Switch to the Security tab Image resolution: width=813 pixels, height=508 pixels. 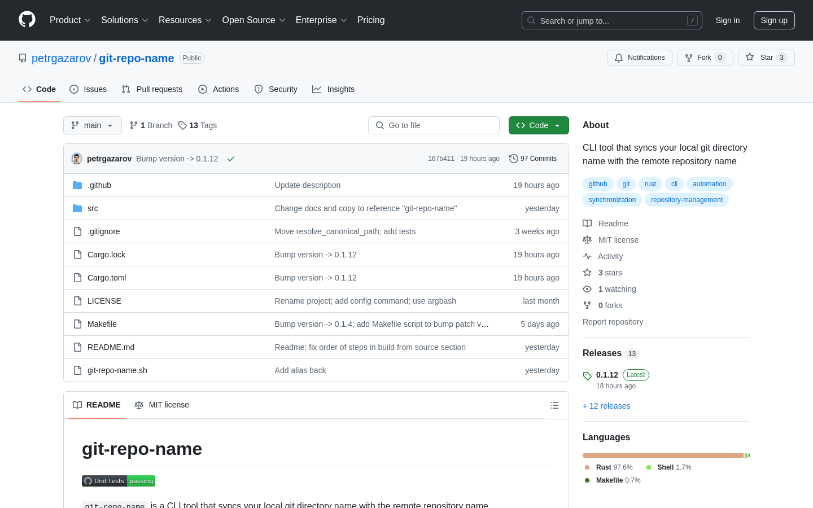tap(276, 89)
